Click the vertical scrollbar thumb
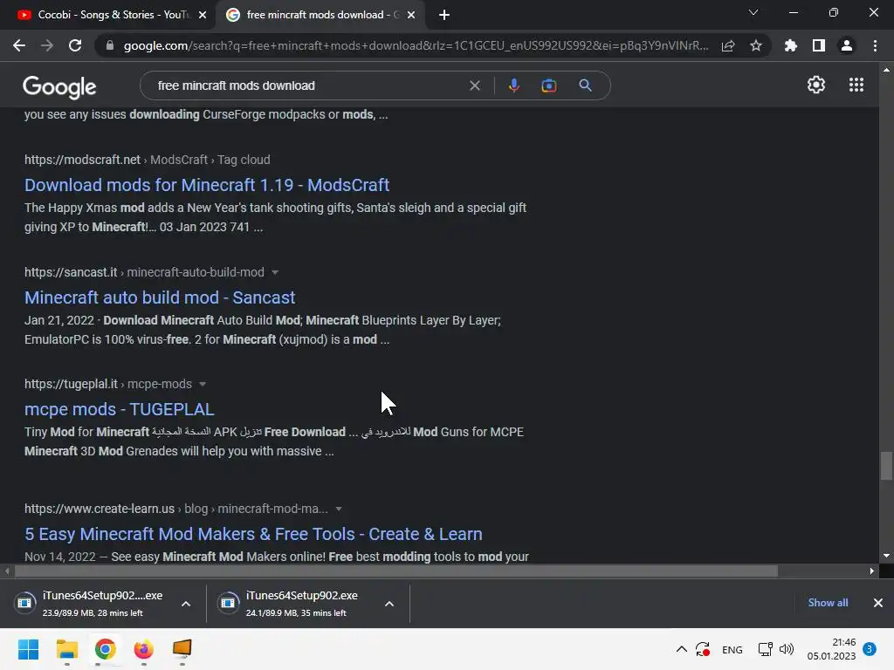This screenshot has height=670, width=894. (x=886, y=466)
